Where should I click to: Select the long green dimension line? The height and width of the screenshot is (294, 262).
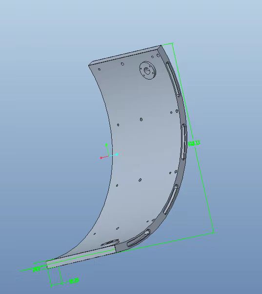tap(193, 138)
